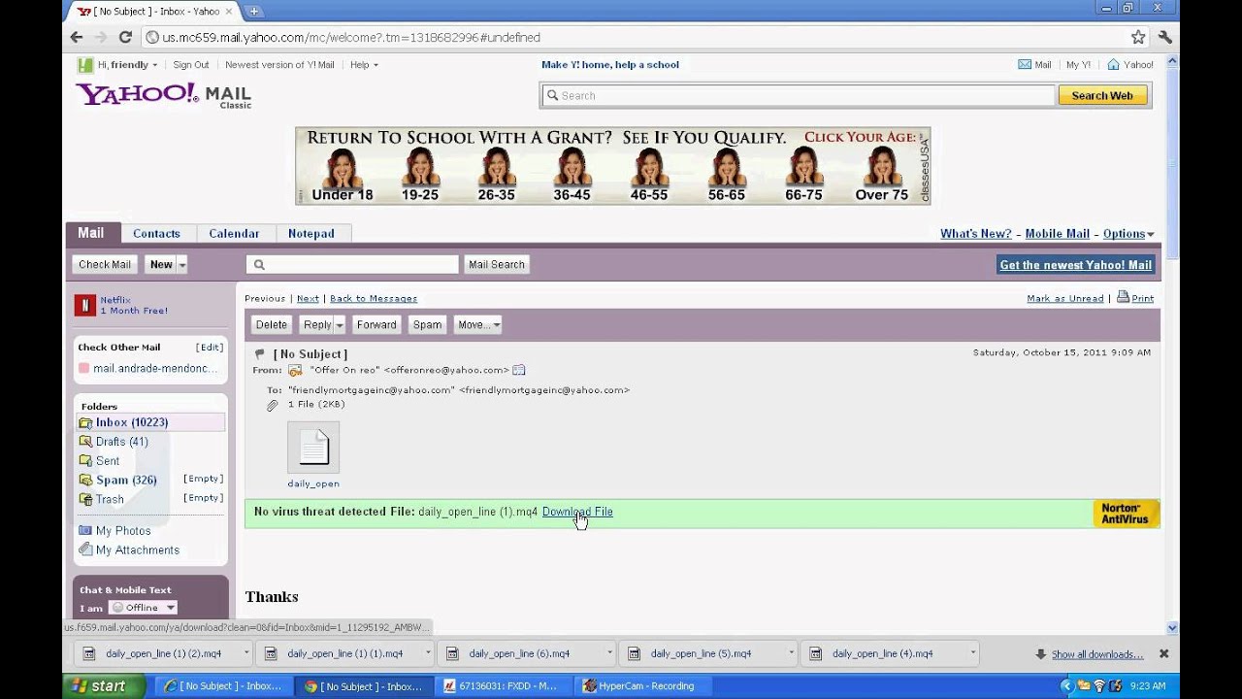Switch to the Notepad tab
The image size is (1242, 699).
[311, 234]
